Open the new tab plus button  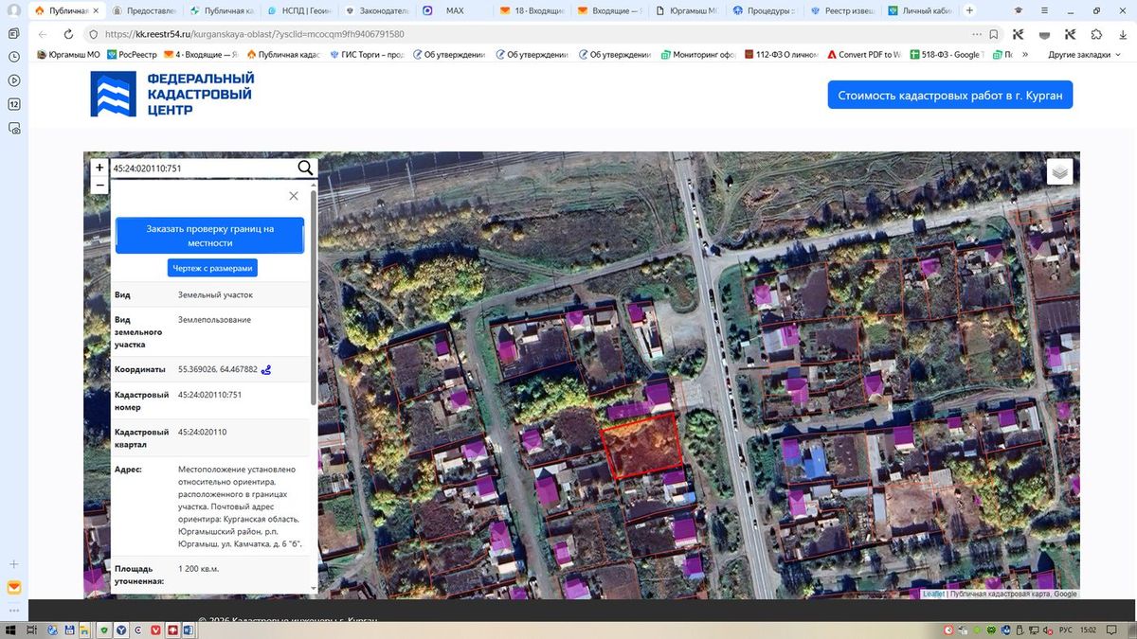tap(968, 10)
